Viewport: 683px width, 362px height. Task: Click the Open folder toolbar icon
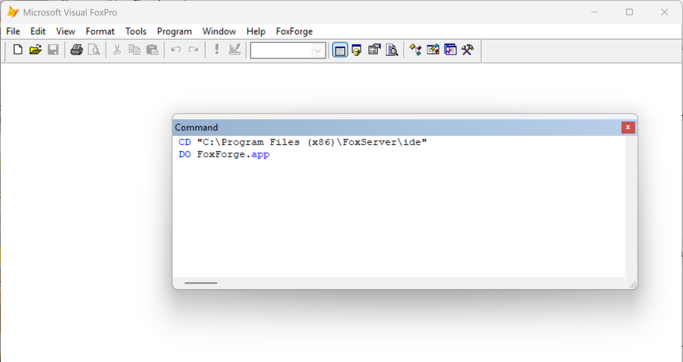coord(36,50)
